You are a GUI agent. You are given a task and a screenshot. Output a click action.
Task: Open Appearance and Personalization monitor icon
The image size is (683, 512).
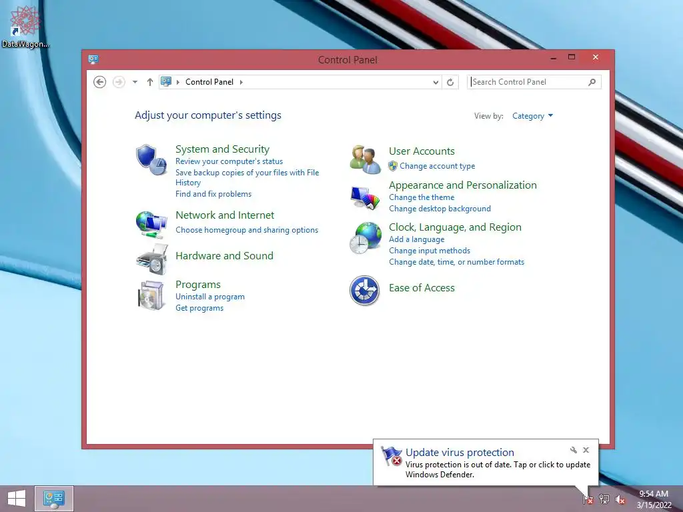point(365,198)
